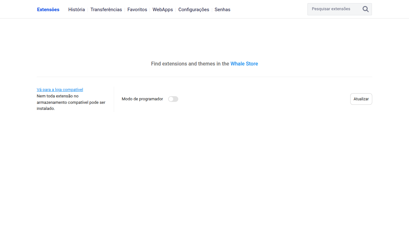Open the Extensões tab
The width and height of the screenshot is (409, 230).
point(48,10)
